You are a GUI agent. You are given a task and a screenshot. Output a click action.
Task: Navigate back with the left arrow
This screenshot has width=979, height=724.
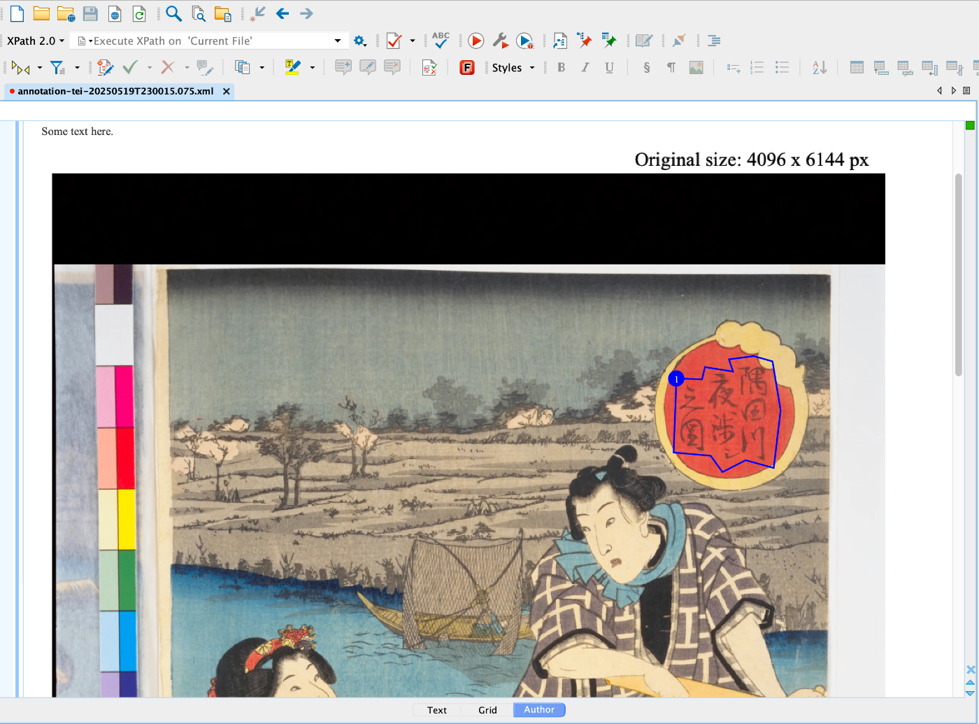tap(283, 13)
